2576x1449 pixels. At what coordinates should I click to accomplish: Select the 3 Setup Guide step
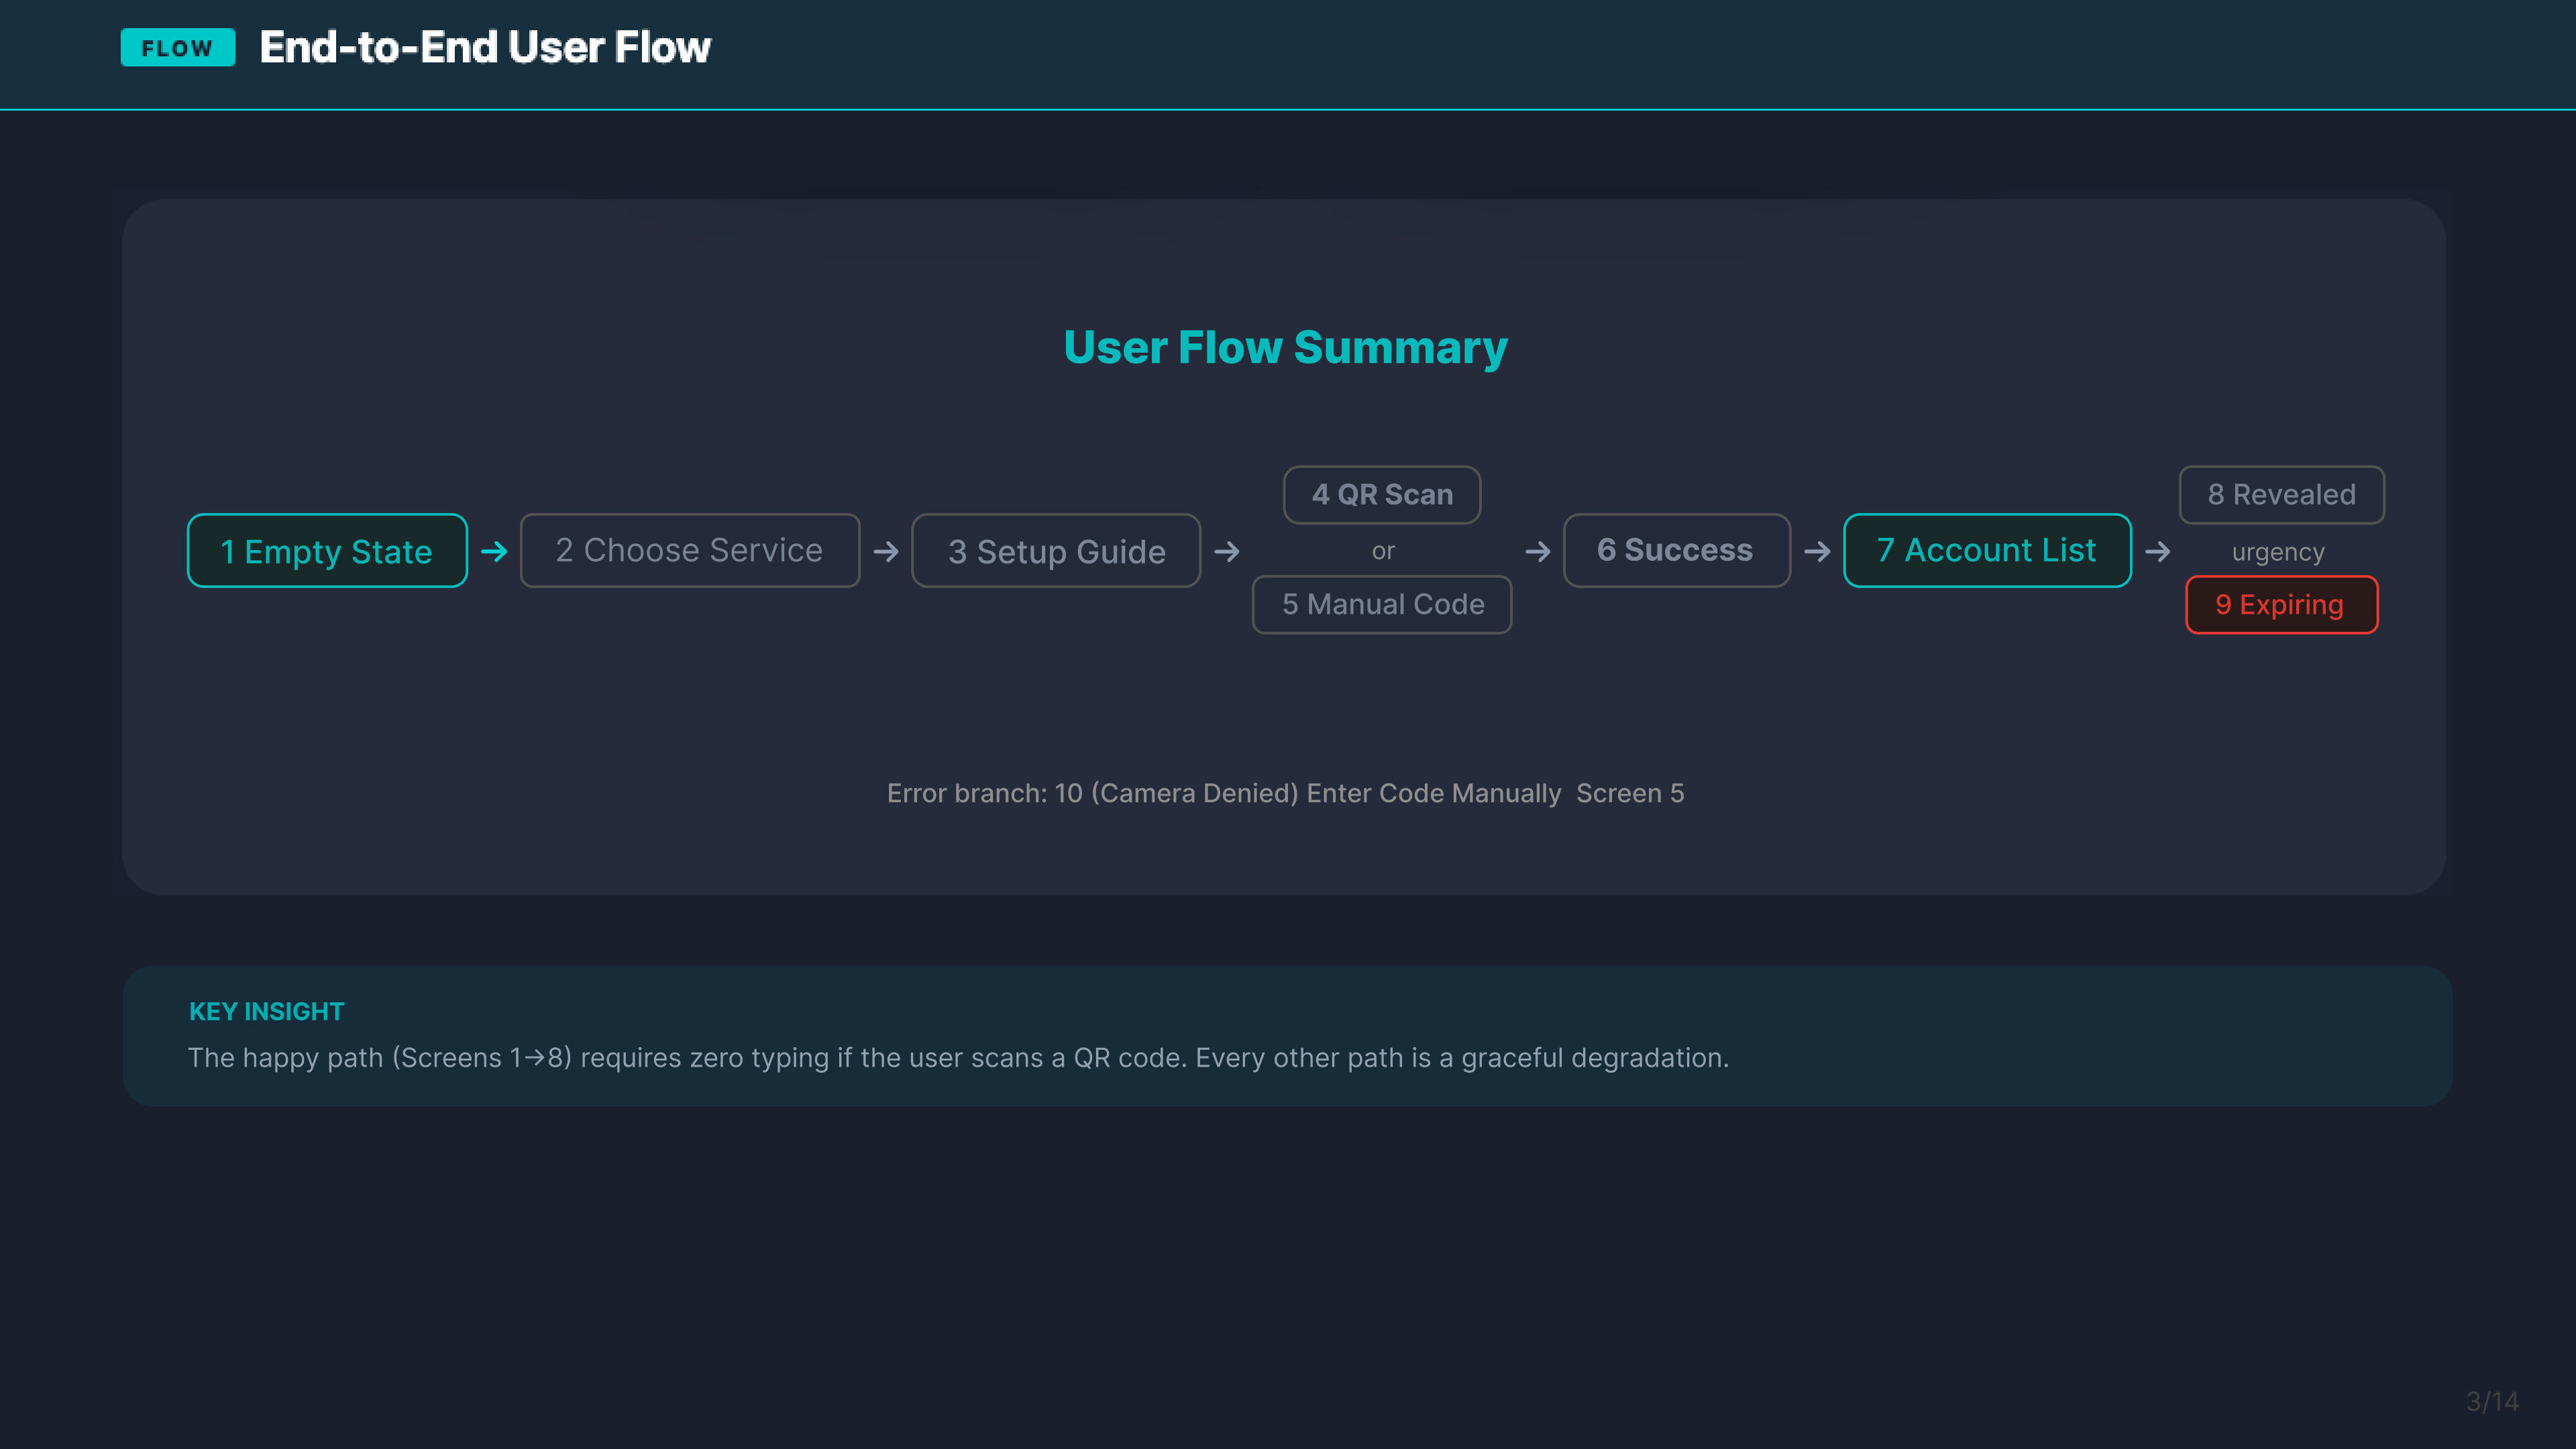[1055, 551]
